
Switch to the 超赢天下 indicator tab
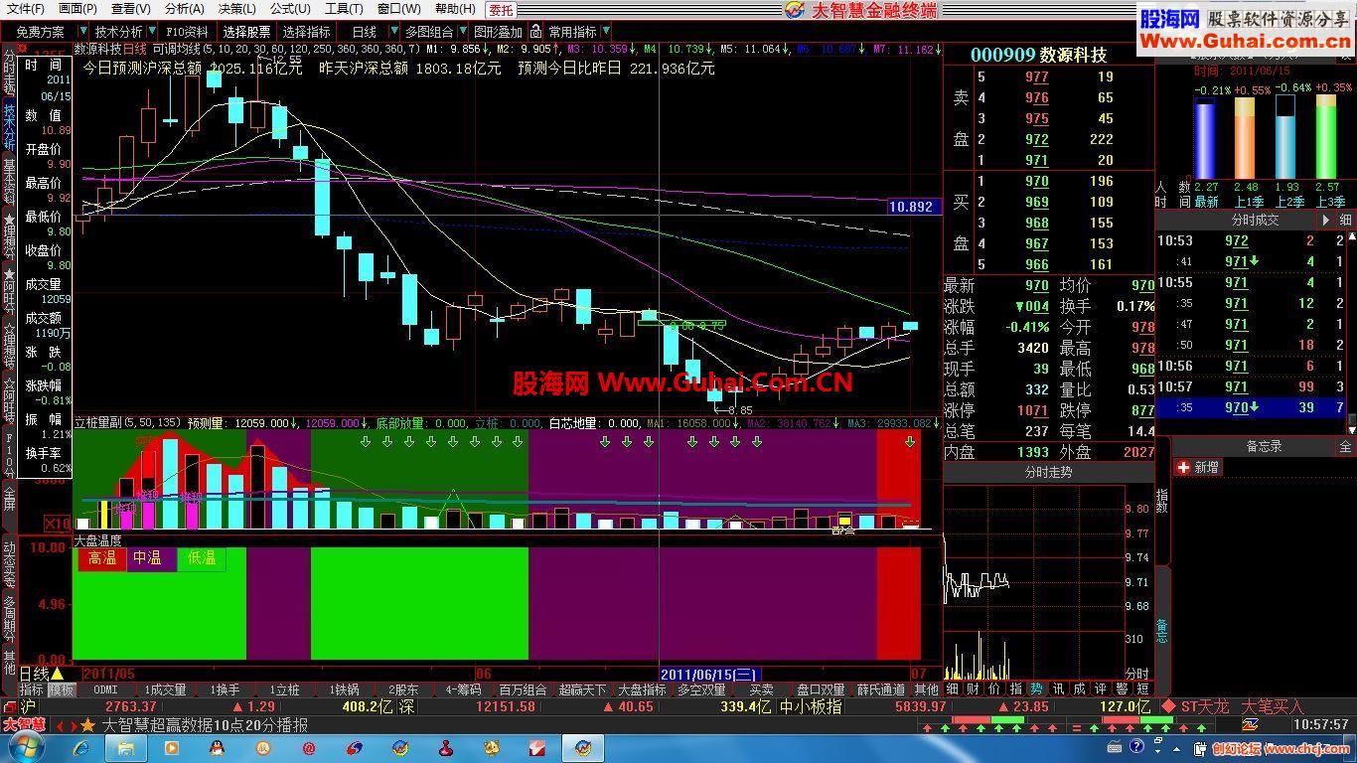(x=582, y=689)
